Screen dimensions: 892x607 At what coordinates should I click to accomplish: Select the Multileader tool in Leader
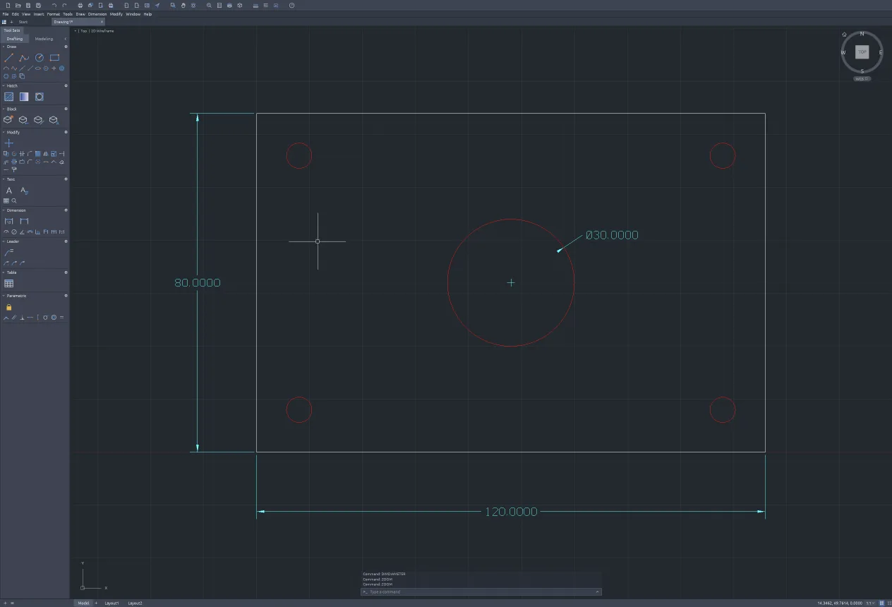[x=8, y=252]
